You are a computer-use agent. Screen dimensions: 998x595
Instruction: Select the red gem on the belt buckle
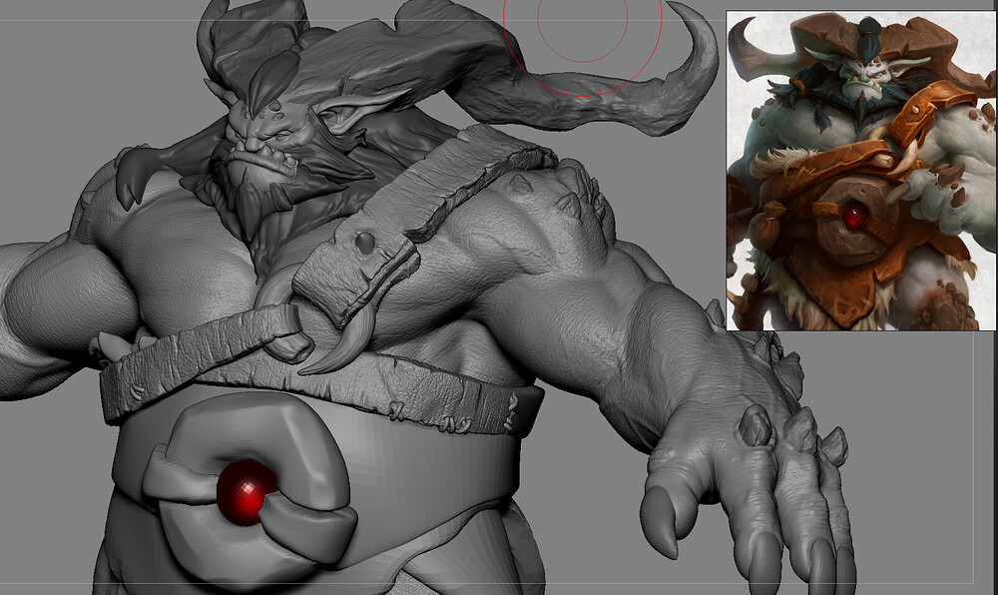[247, 492]
